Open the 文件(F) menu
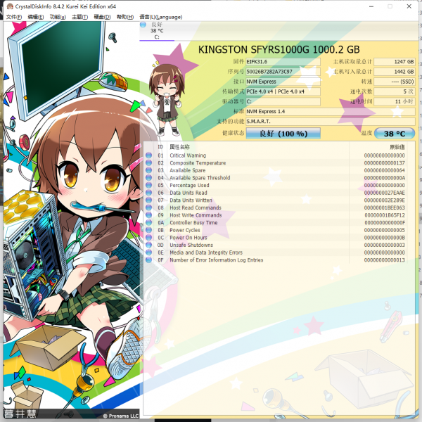 coord(14,16)
